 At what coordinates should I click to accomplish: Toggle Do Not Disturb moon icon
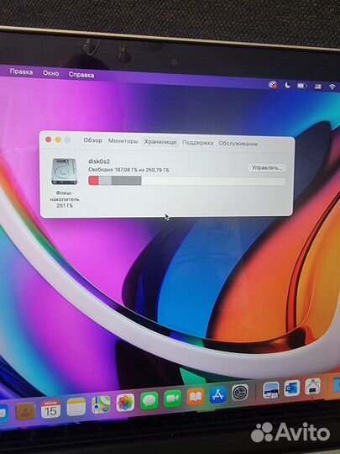tap(287, 85)
